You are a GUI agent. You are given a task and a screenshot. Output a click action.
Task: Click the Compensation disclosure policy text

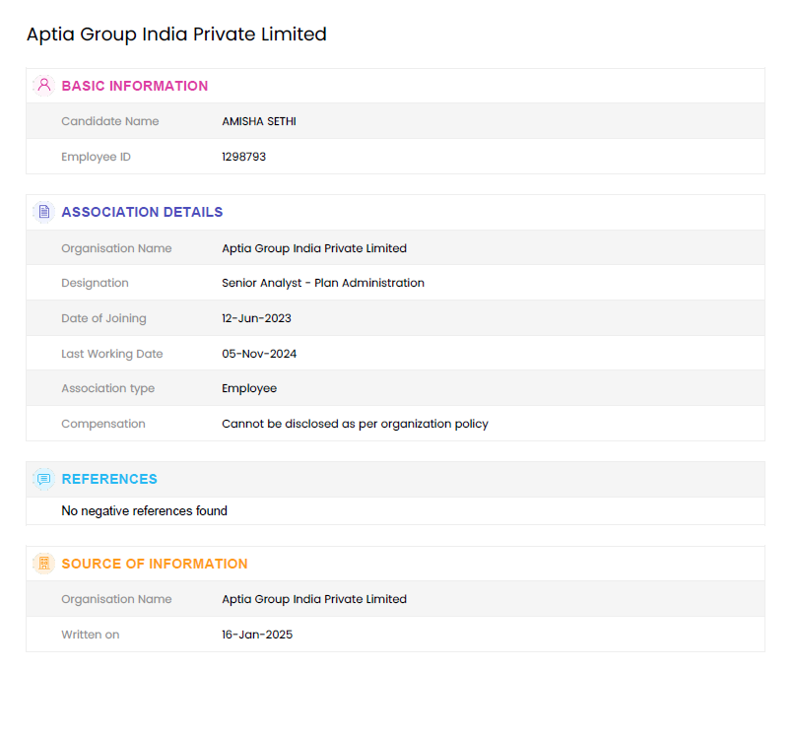tap(355, 424)
